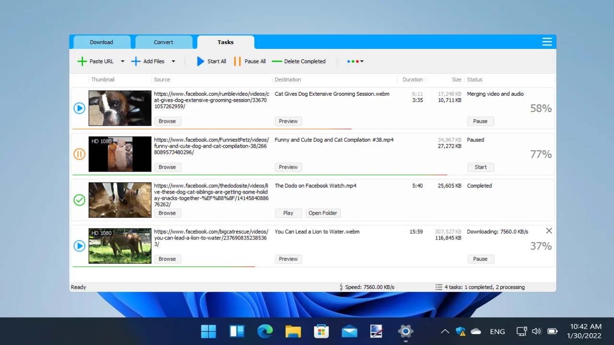Image resolution: width=614 pixels, height=345 pixels.
Task: Click the green plus Paste URL icon
Action: (x=82, y=61)
